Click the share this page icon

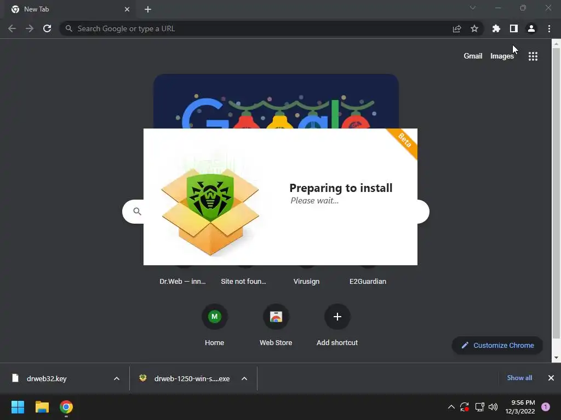(x=457, y=28)
